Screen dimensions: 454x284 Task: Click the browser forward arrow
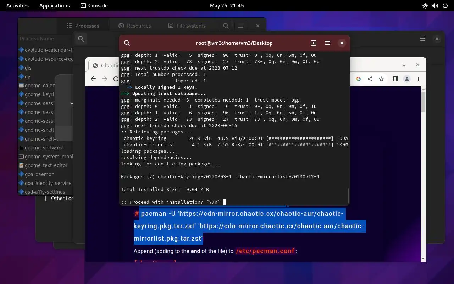(x=105, y=79)
